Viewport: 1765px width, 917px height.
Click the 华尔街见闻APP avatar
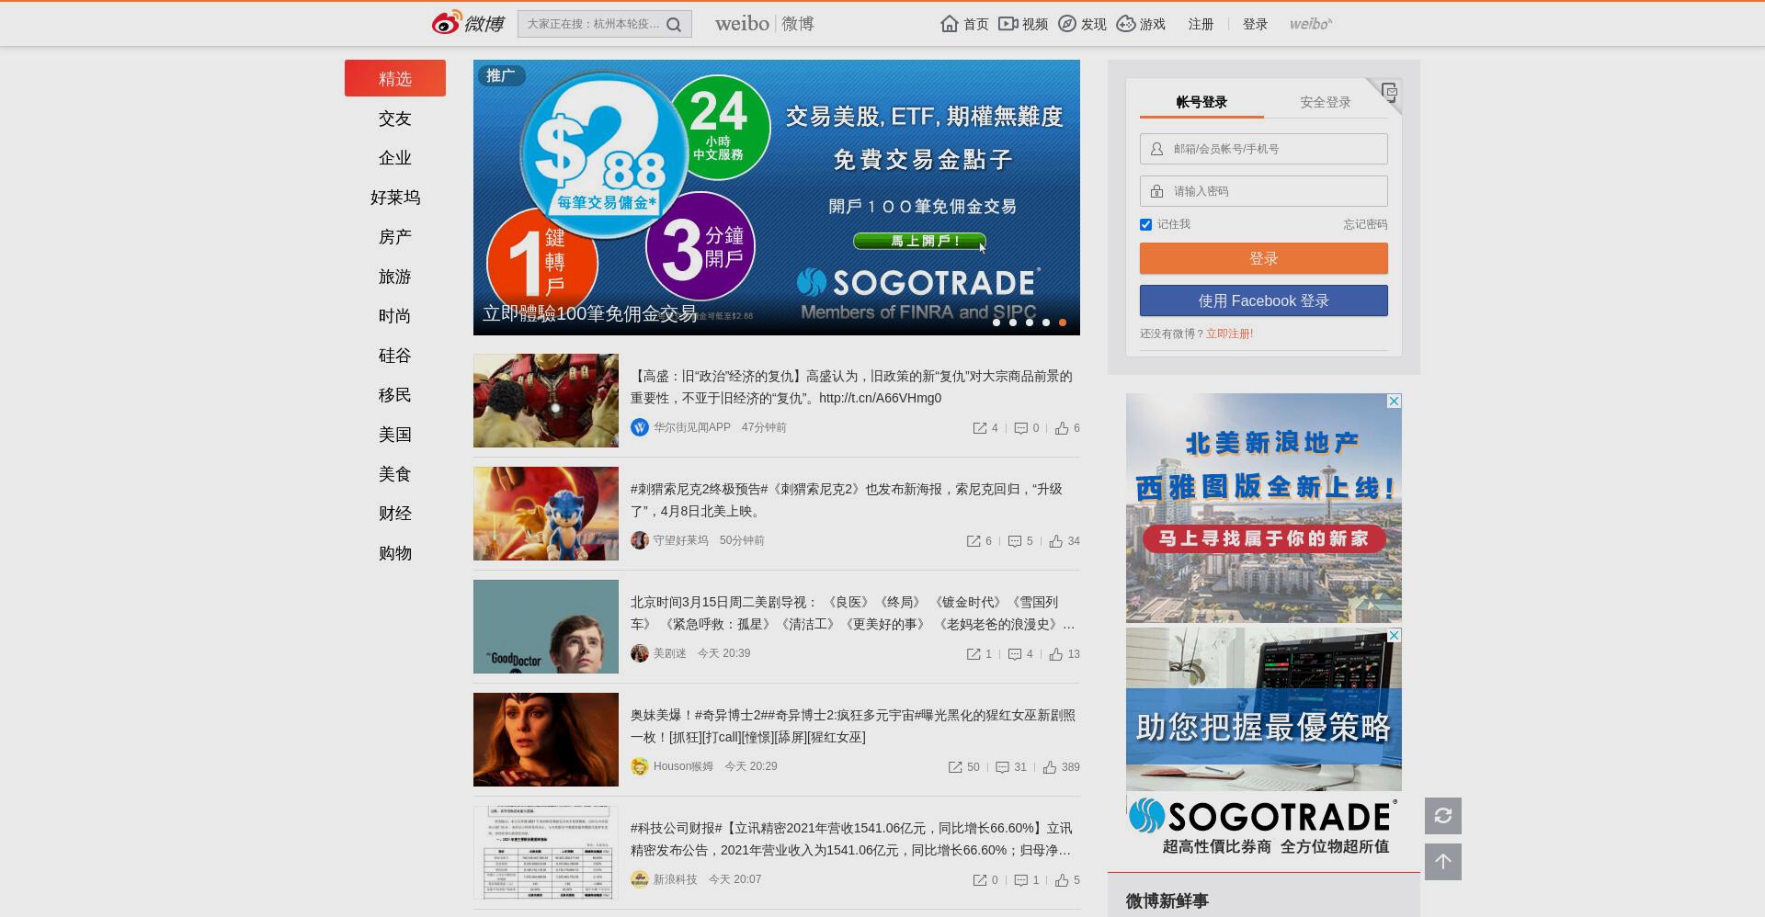click(640, 427)
